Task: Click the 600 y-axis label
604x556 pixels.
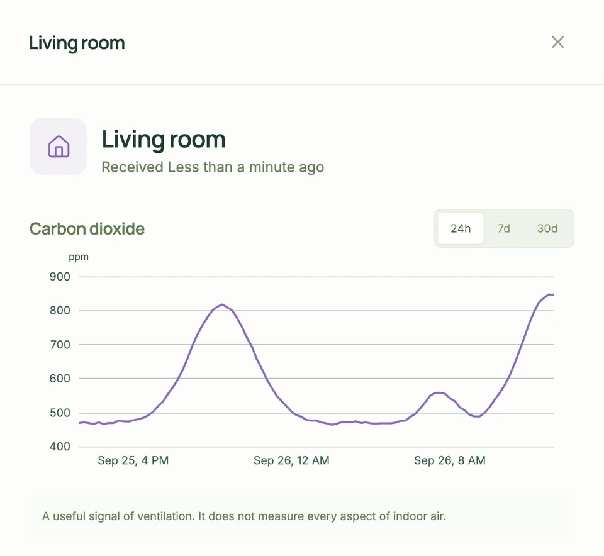Action: point(60,379)
